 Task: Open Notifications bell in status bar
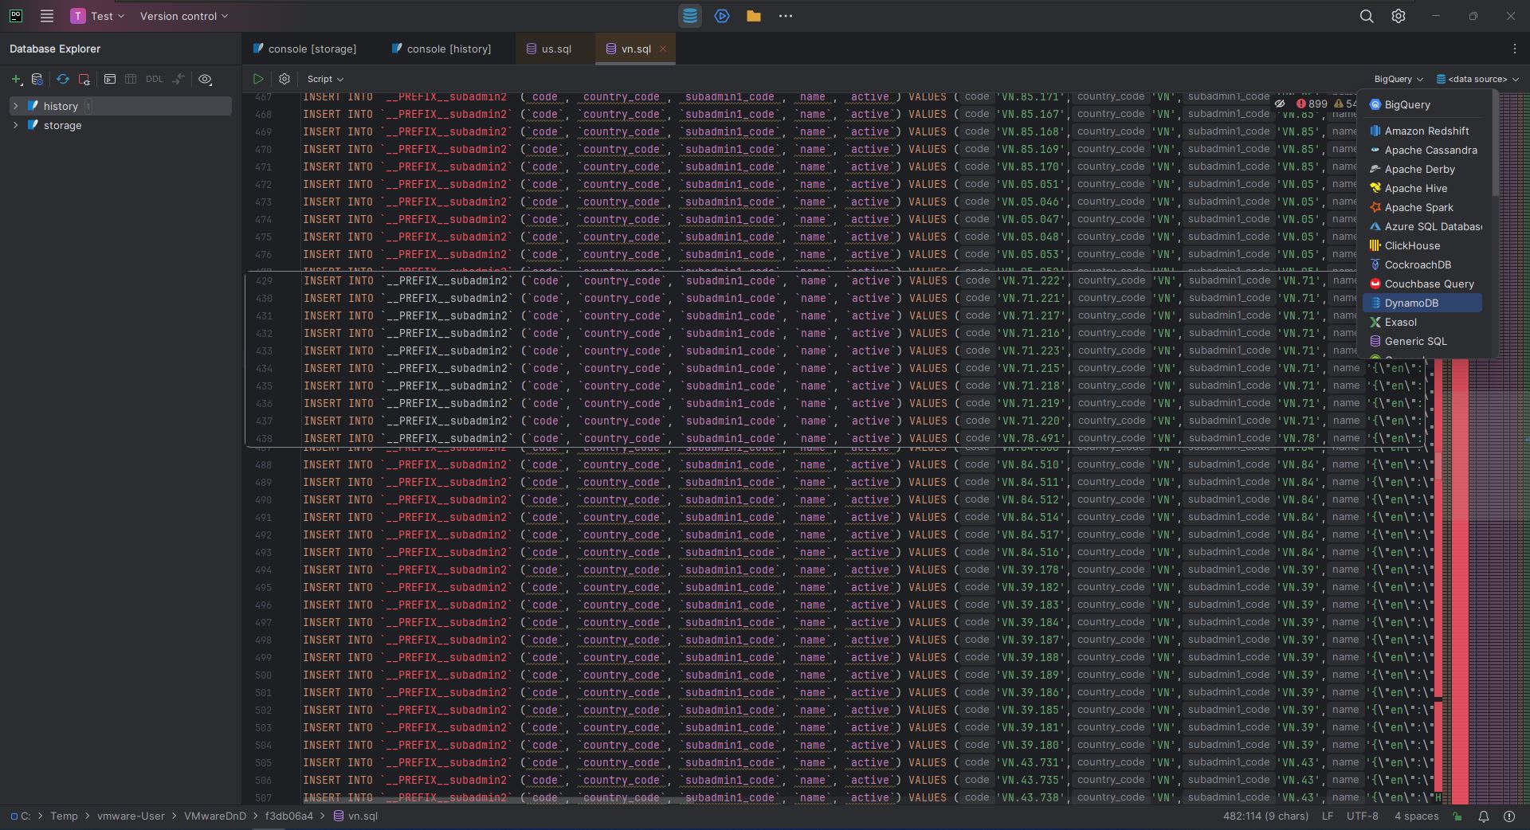1483,816
